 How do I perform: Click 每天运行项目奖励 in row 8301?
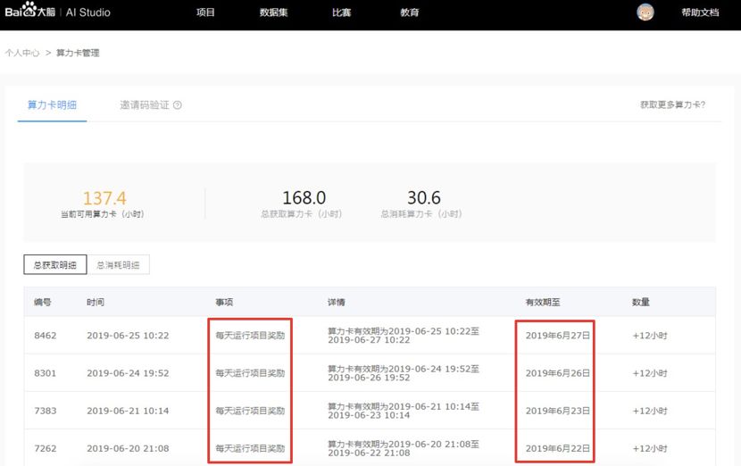point(251,373)
